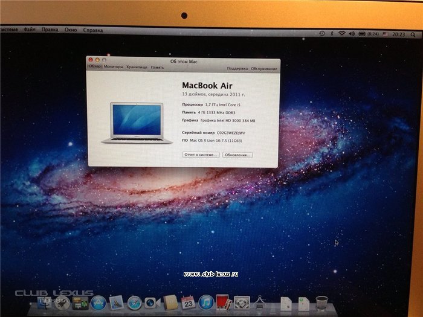
Task: Open iCal calendar in the dock
Action: coord(188,302)
